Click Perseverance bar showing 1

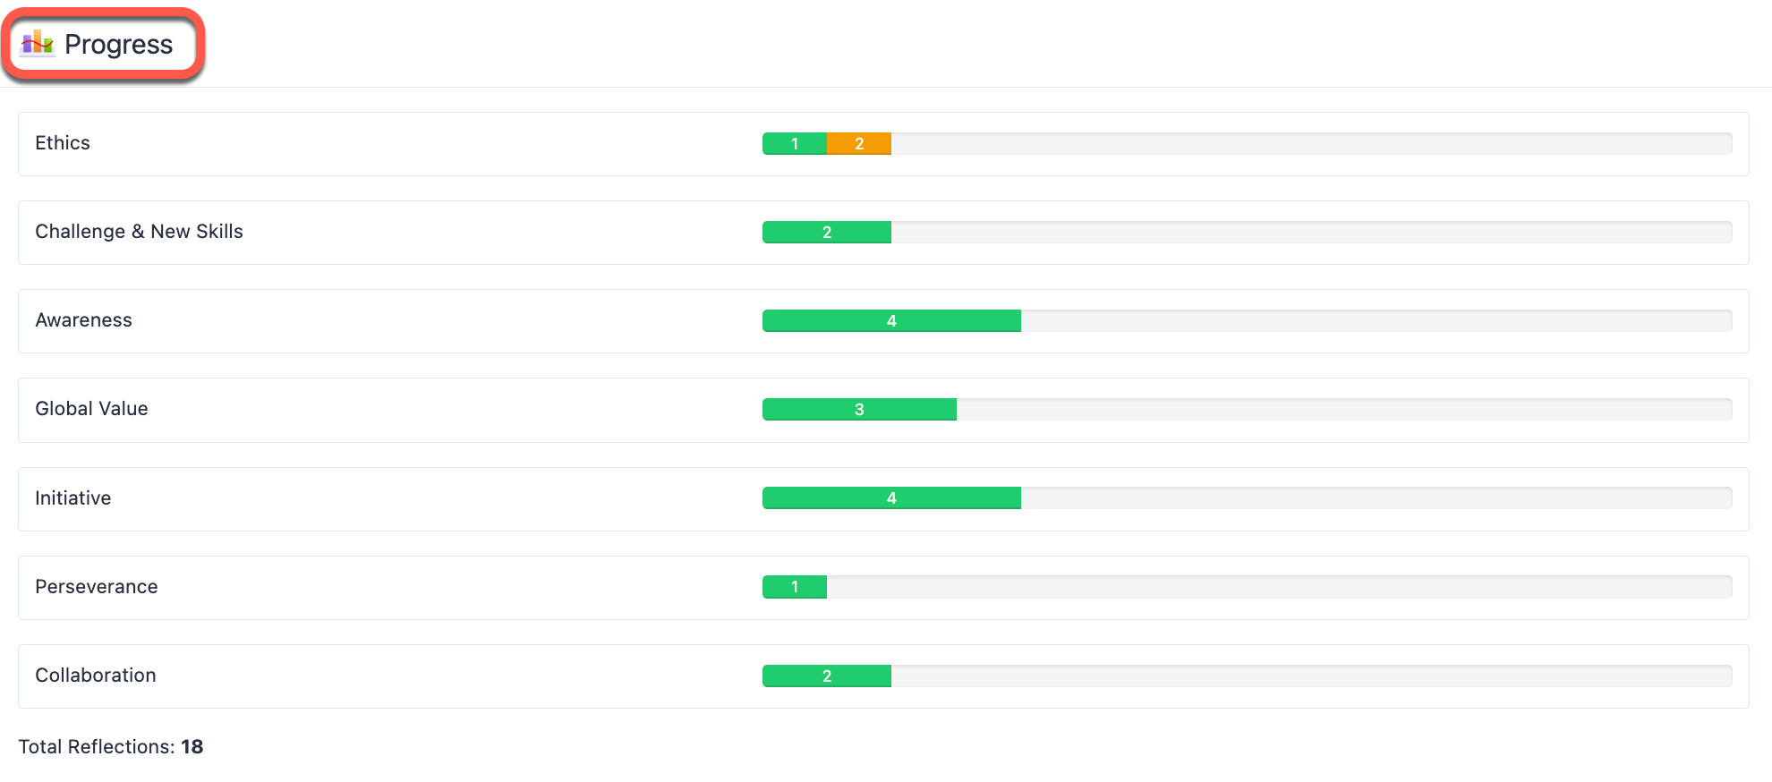click(795, 586)
